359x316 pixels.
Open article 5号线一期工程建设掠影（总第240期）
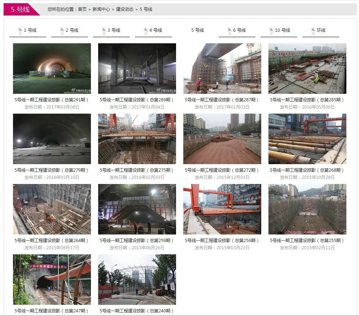(x=137, y=311)
